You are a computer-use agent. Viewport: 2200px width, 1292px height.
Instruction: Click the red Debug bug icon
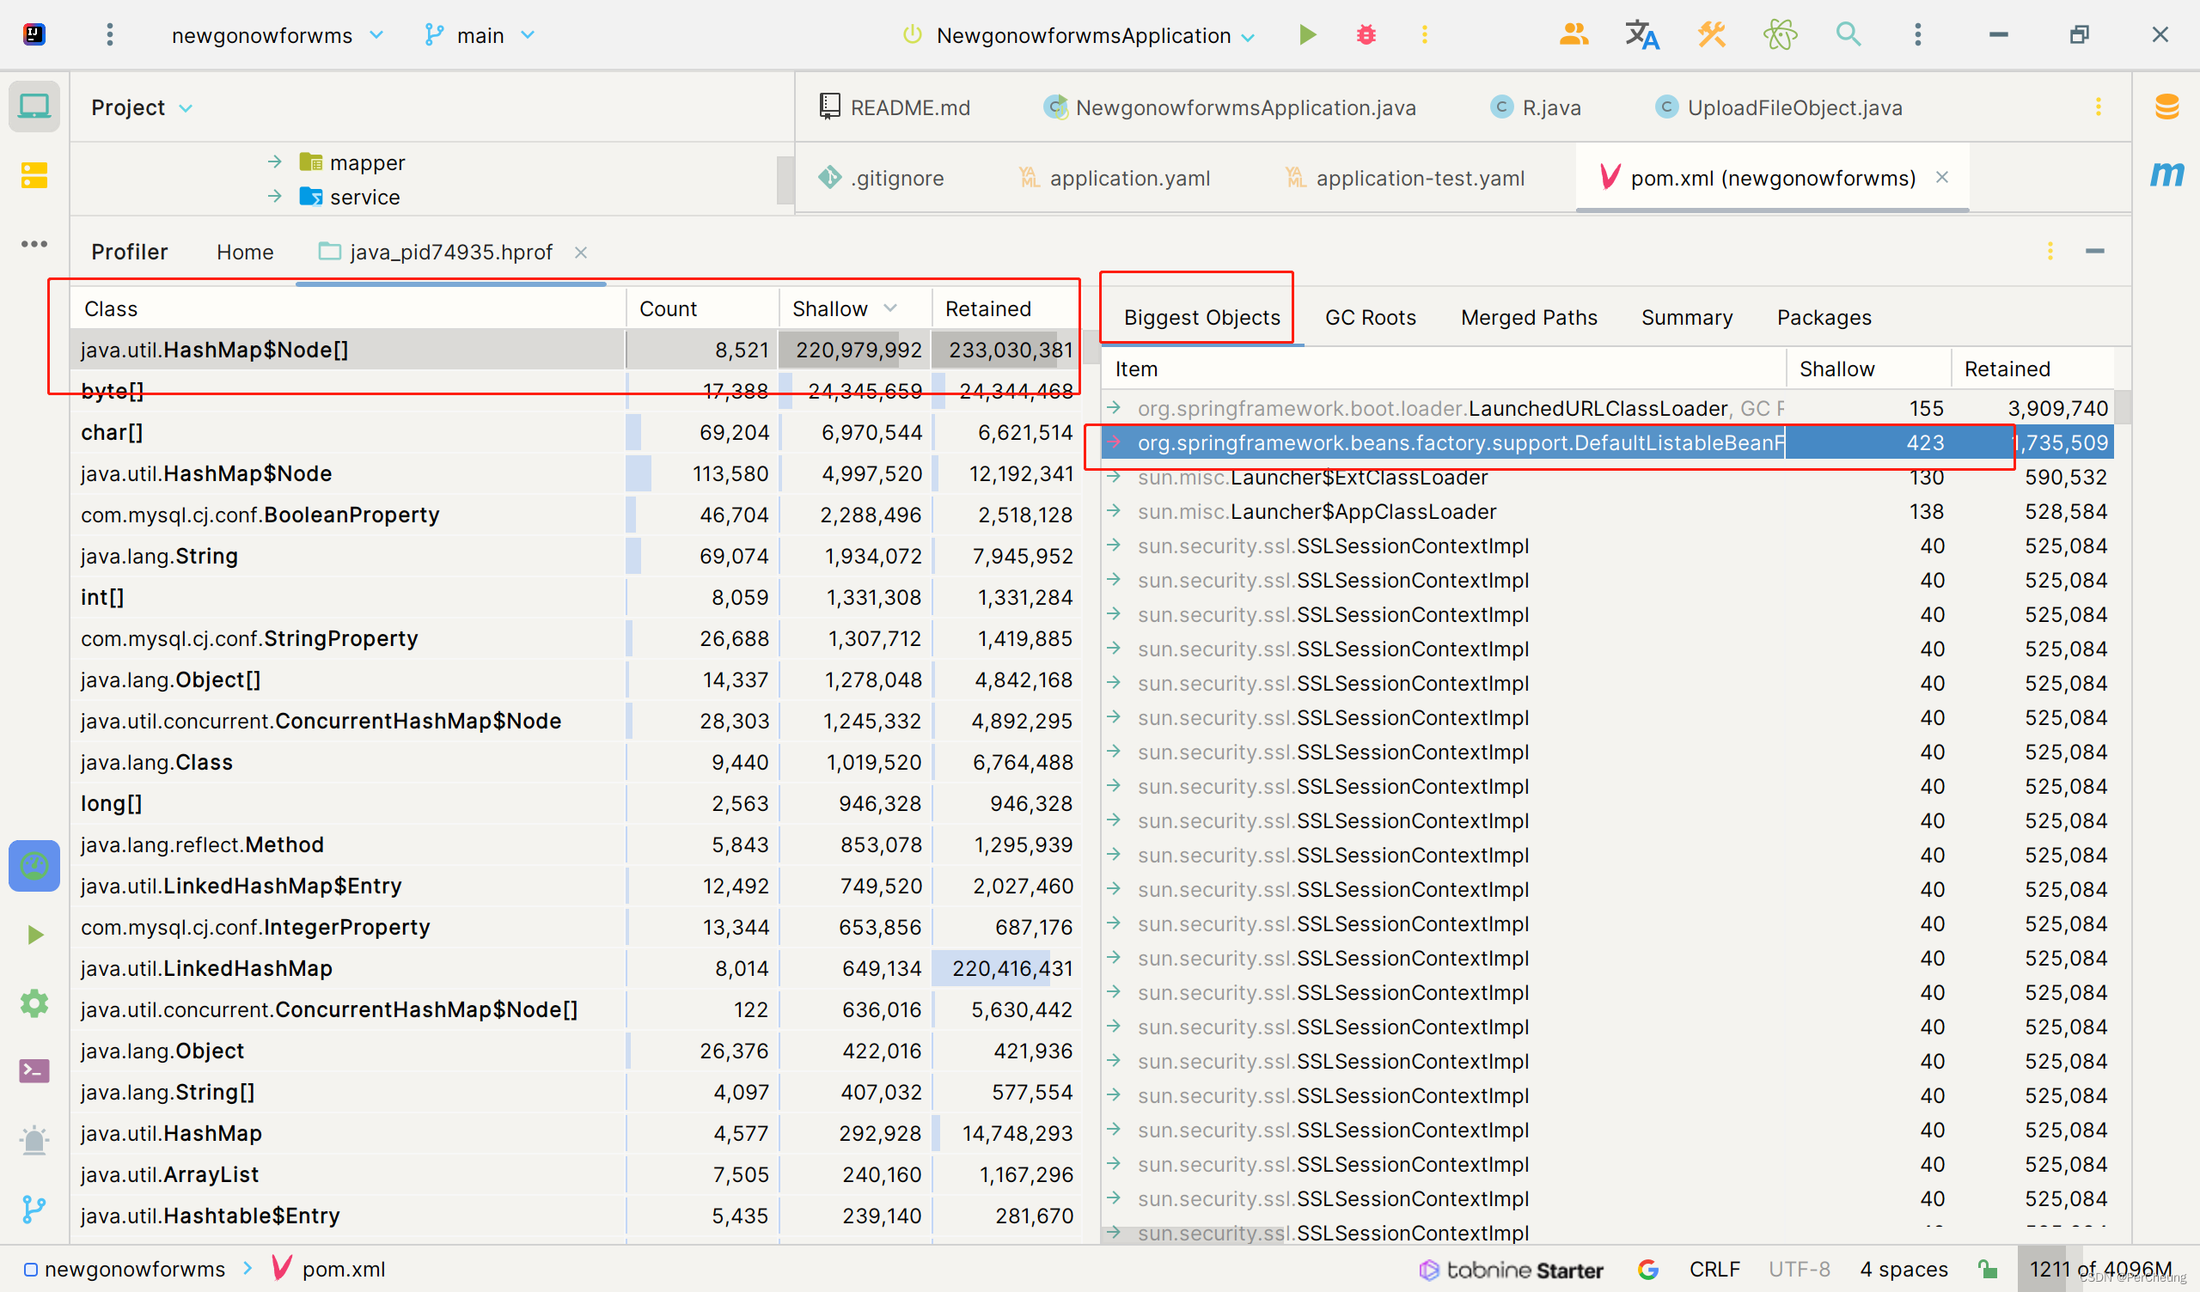(1366, 35)
